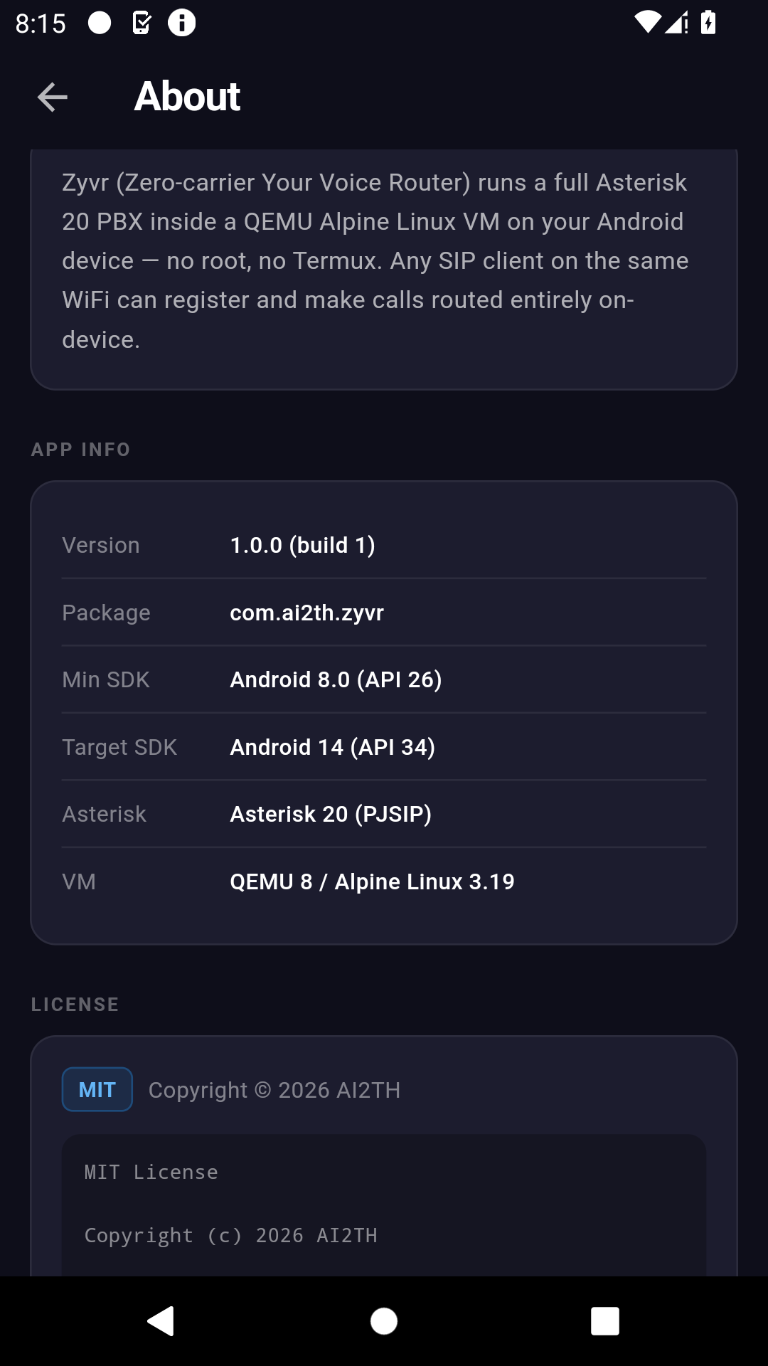The height and width of the screenshot is (1366, 768).
Task: Tap the task-checked notification icon
Action: 142,23
